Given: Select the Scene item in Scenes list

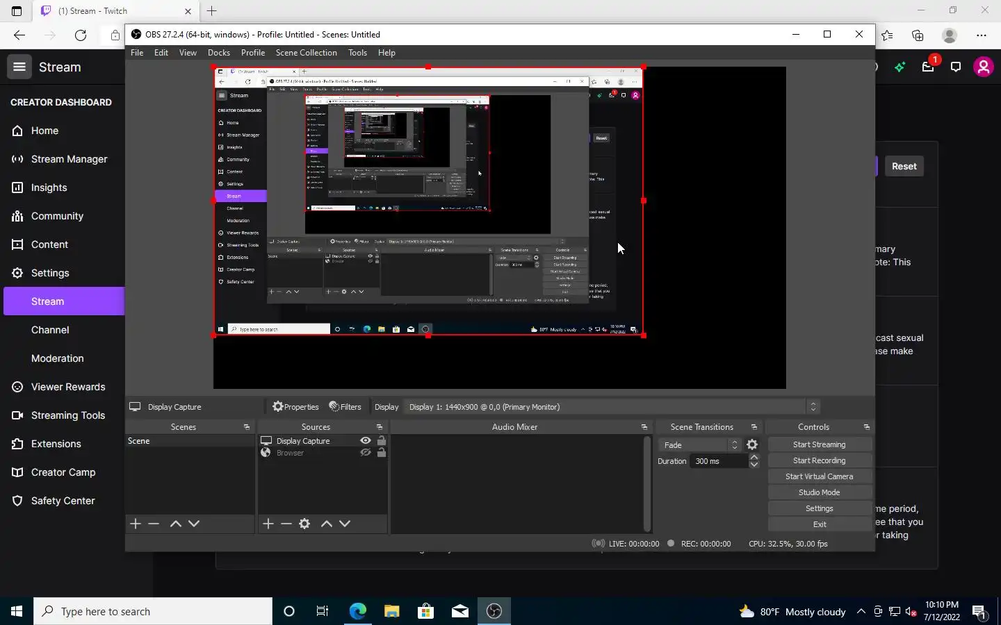Looking at the screenshot, I should pos(190,441).
